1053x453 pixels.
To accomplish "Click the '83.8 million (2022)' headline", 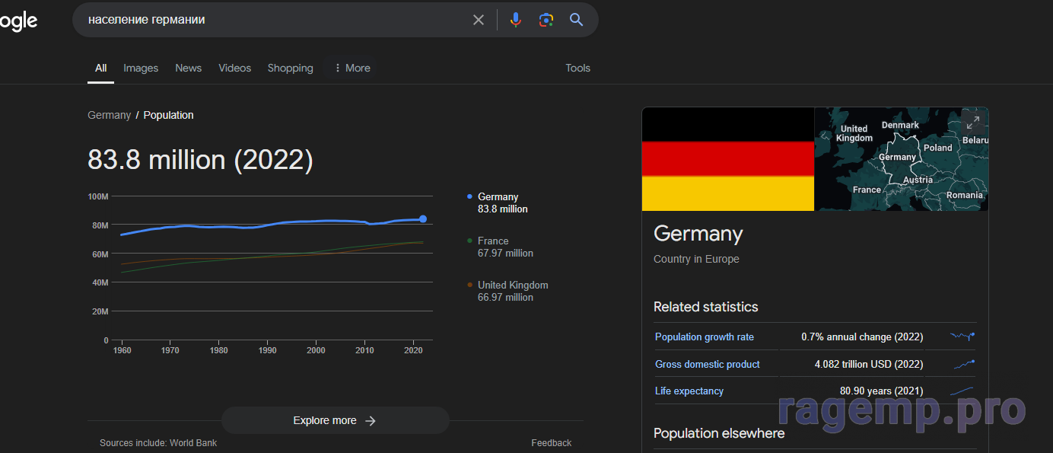I will [200, 160].
